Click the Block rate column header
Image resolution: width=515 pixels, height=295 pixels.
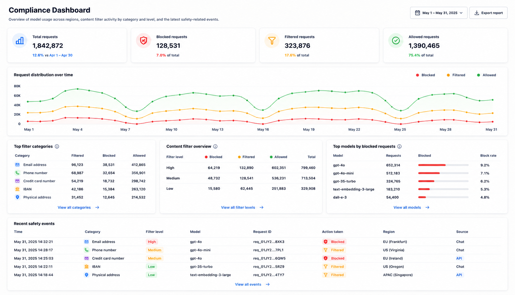(x=488, y=155)
